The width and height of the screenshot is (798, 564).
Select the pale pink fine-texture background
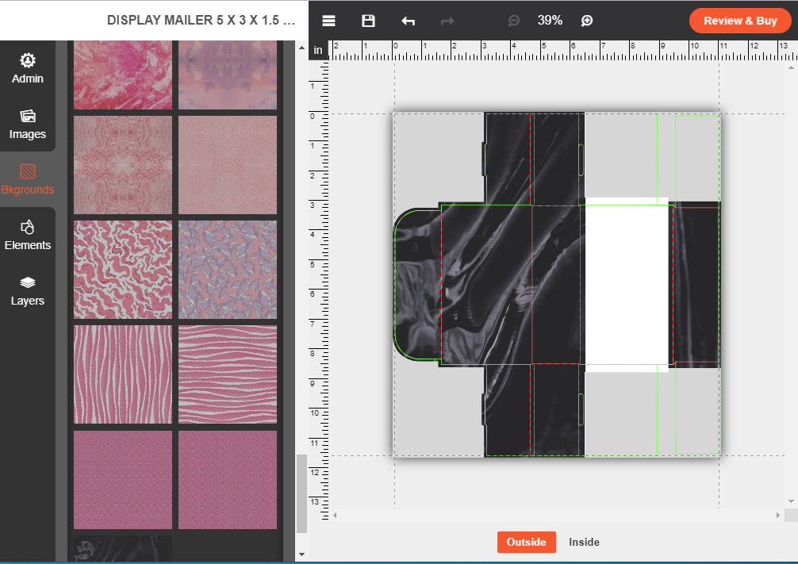(228, 165)
